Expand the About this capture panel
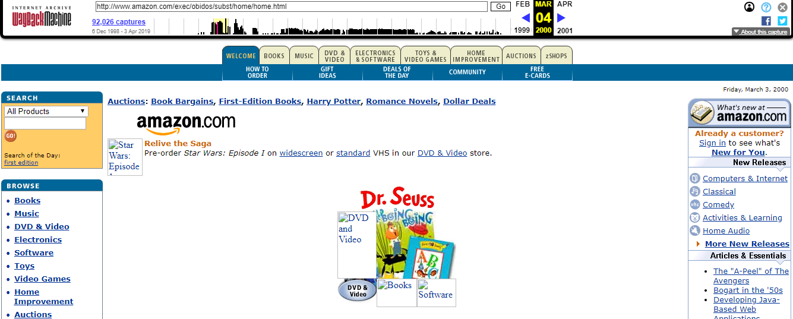This screenshot has width=793, height=319. point(760,32)
